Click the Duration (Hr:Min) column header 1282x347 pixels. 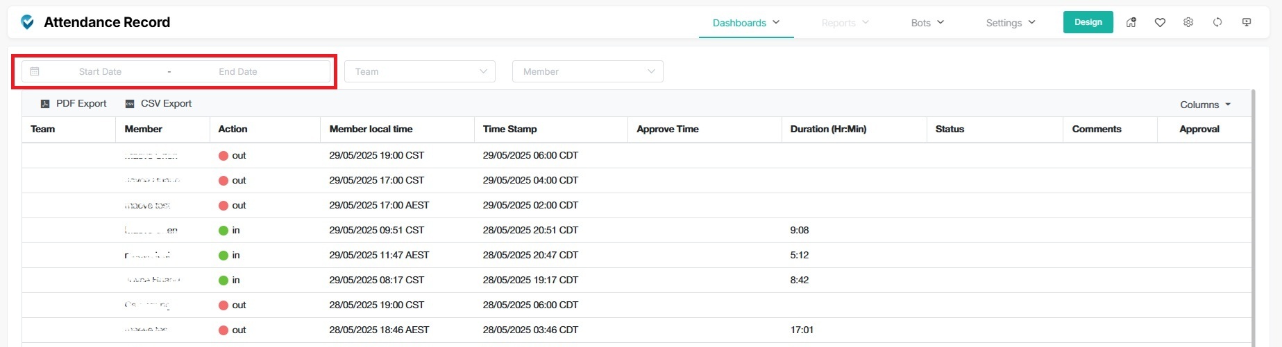click(x=828, y=129)
